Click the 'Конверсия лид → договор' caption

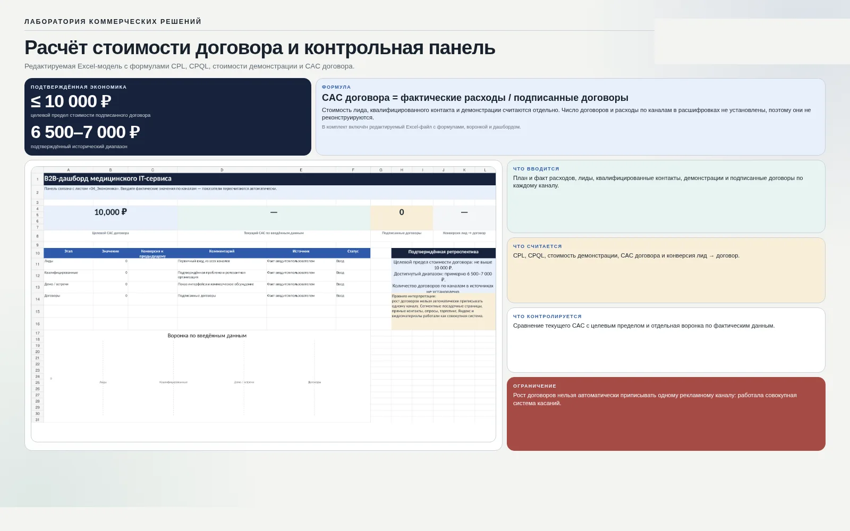coord(464,233)
